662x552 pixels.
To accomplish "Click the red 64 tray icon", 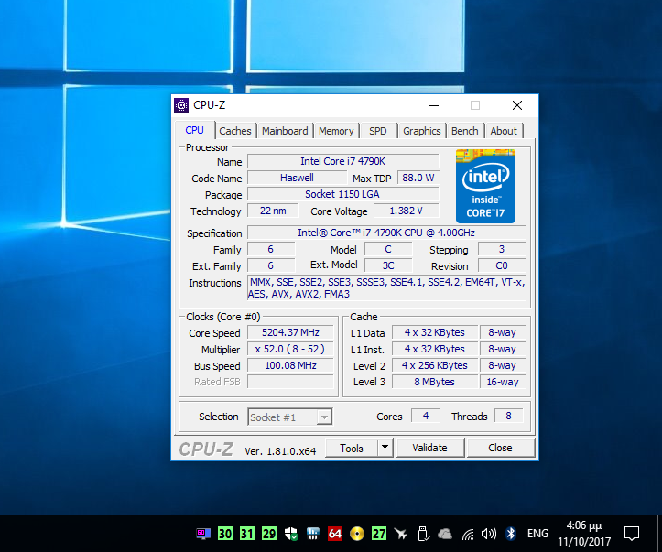I will pos(335,534).
